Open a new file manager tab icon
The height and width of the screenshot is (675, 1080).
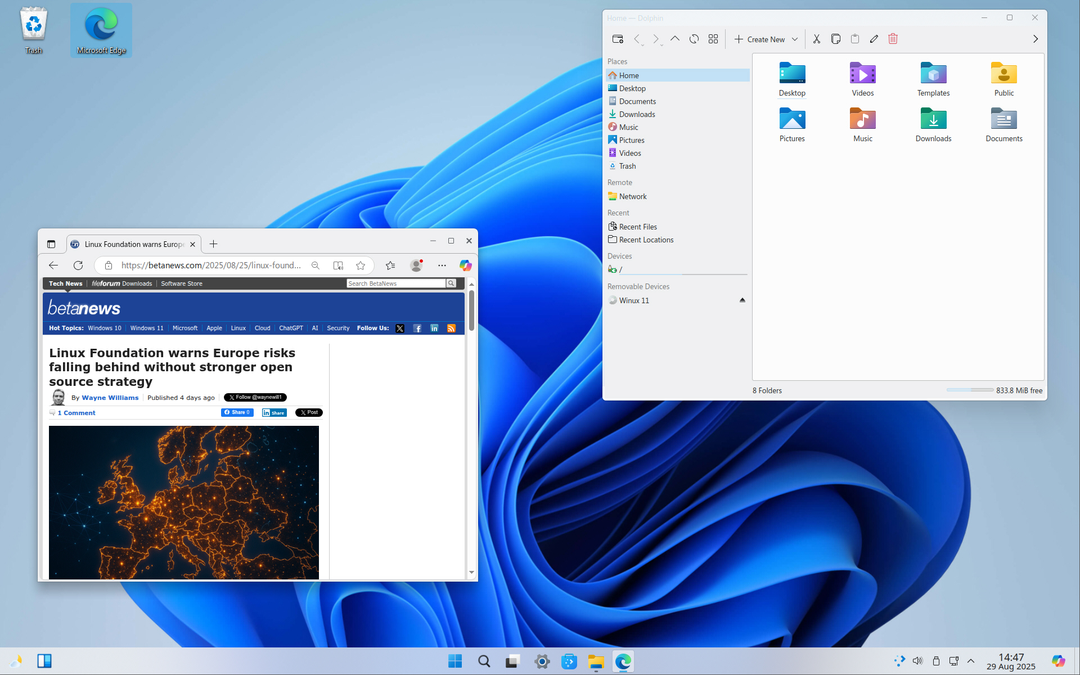click(x=618, y=39)
